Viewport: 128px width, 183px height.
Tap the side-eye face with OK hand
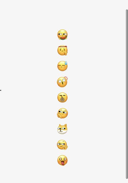pos(62,145)
